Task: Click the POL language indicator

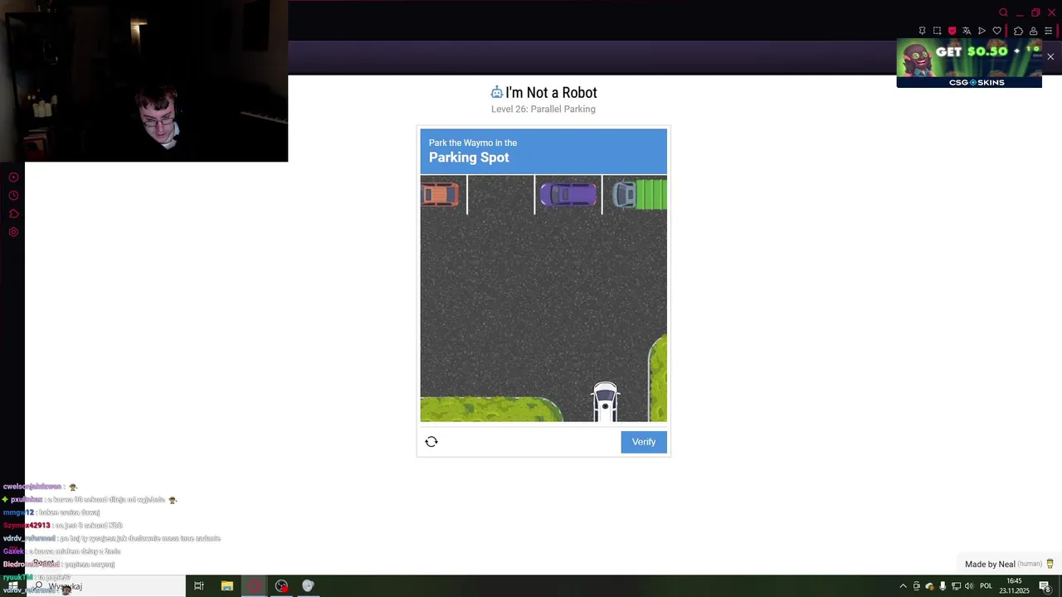Action: tap(986, 586)
